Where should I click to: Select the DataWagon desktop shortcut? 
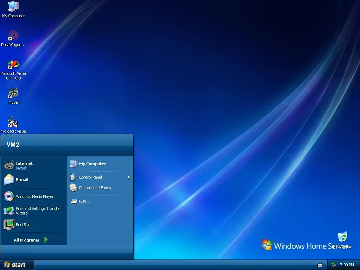tap(13, 38)
